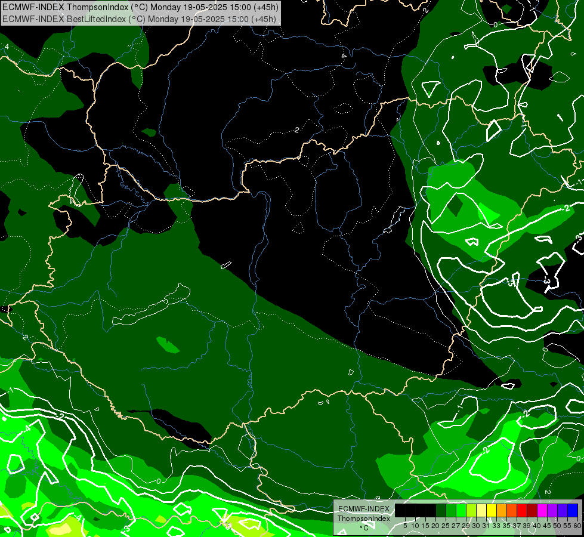Click the °C unit label in the legend
Viewport: 584px width, 537px height.
(x=364, y=528)
